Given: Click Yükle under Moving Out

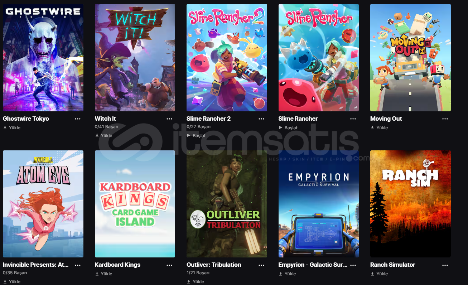Looking at the screenshot, I should [379, 128].
